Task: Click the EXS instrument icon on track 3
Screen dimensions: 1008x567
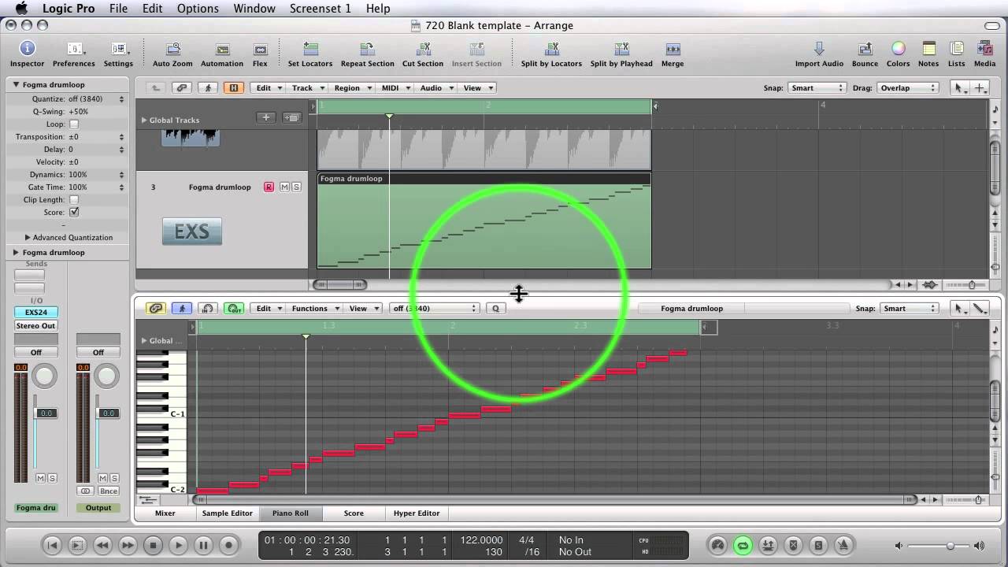Action: point(192,232)
